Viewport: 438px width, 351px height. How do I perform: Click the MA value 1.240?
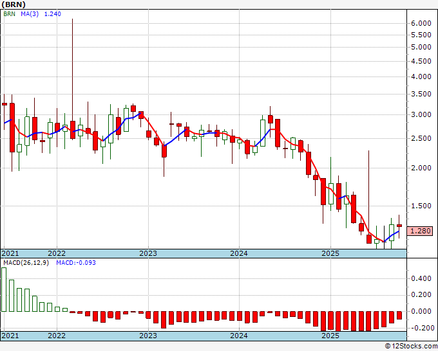point(53,14)
